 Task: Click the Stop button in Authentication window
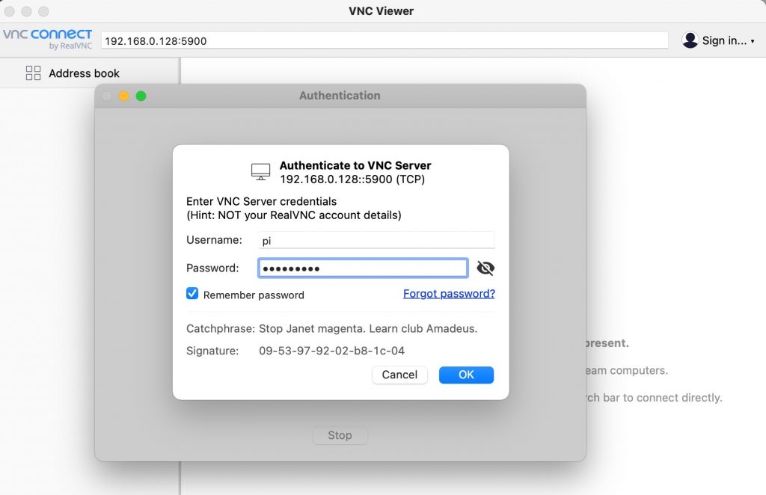point(340,435)
